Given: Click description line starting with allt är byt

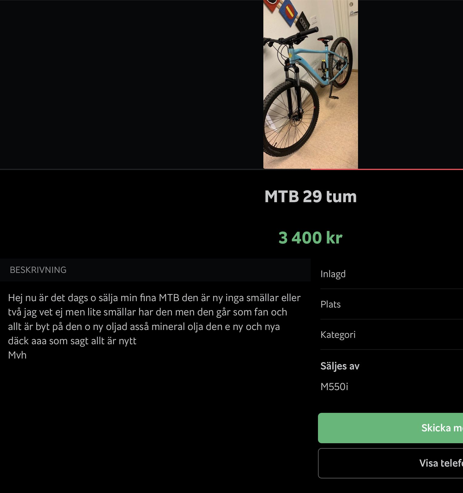Looking at the screenshot, I should pyautogui.click(x=144, y=327).
